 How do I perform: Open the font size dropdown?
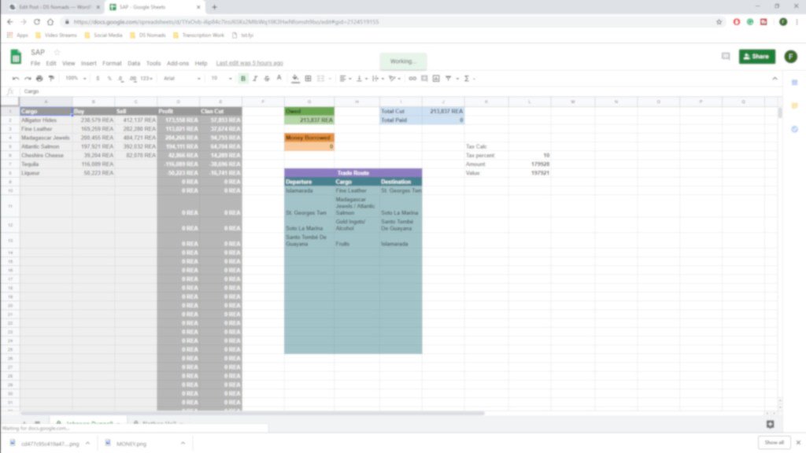click(221, 79)
